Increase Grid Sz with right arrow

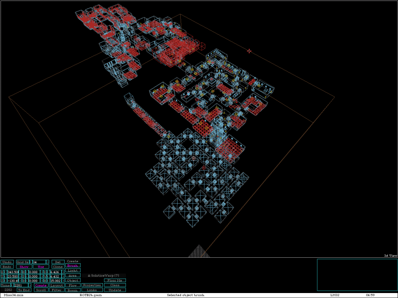click(x=48, y=262)
